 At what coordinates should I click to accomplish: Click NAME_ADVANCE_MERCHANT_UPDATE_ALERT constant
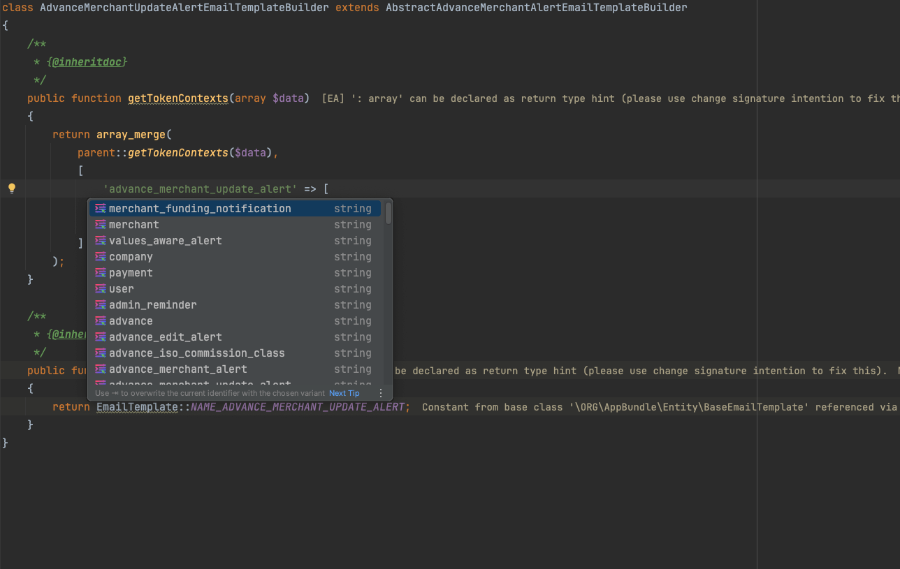click(298, 407)
